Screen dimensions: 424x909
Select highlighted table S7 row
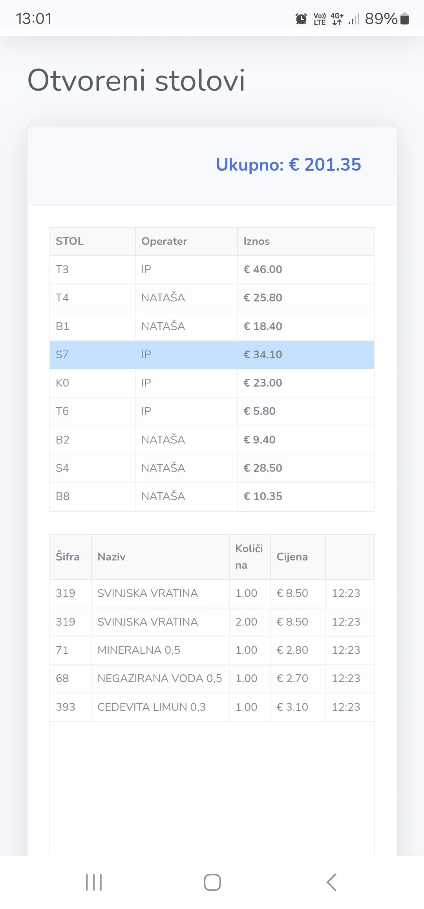(212, 355)
